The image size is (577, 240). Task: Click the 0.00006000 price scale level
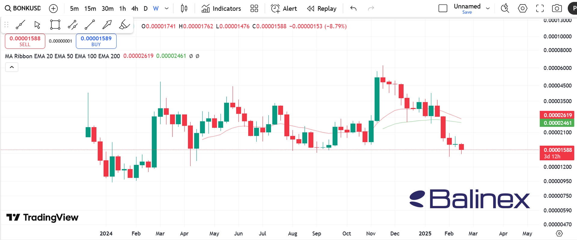pos(557,68)
